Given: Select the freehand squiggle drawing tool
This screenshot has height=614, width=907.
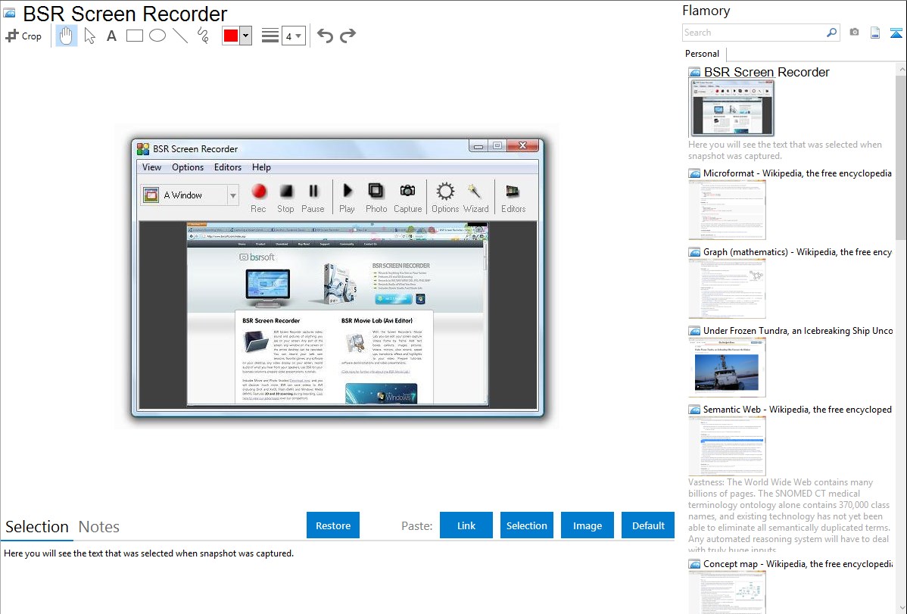Looking at the screenshot, I should point(203,36).
